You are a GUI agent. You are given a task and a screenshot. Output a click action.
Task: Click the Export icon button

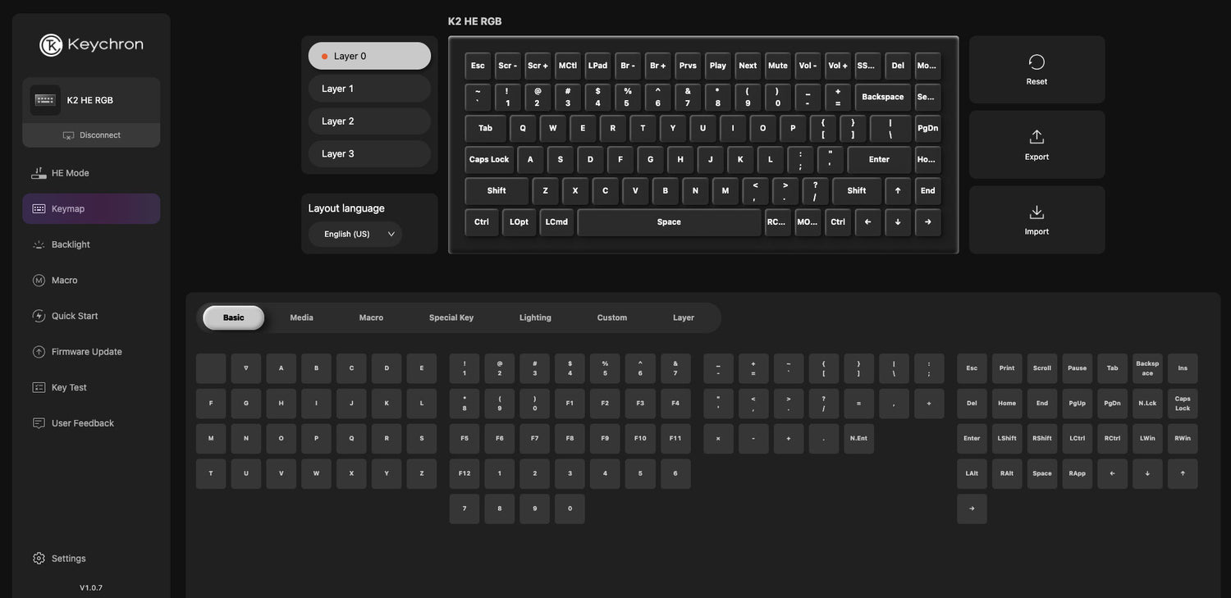click(x=1037, y=144)
